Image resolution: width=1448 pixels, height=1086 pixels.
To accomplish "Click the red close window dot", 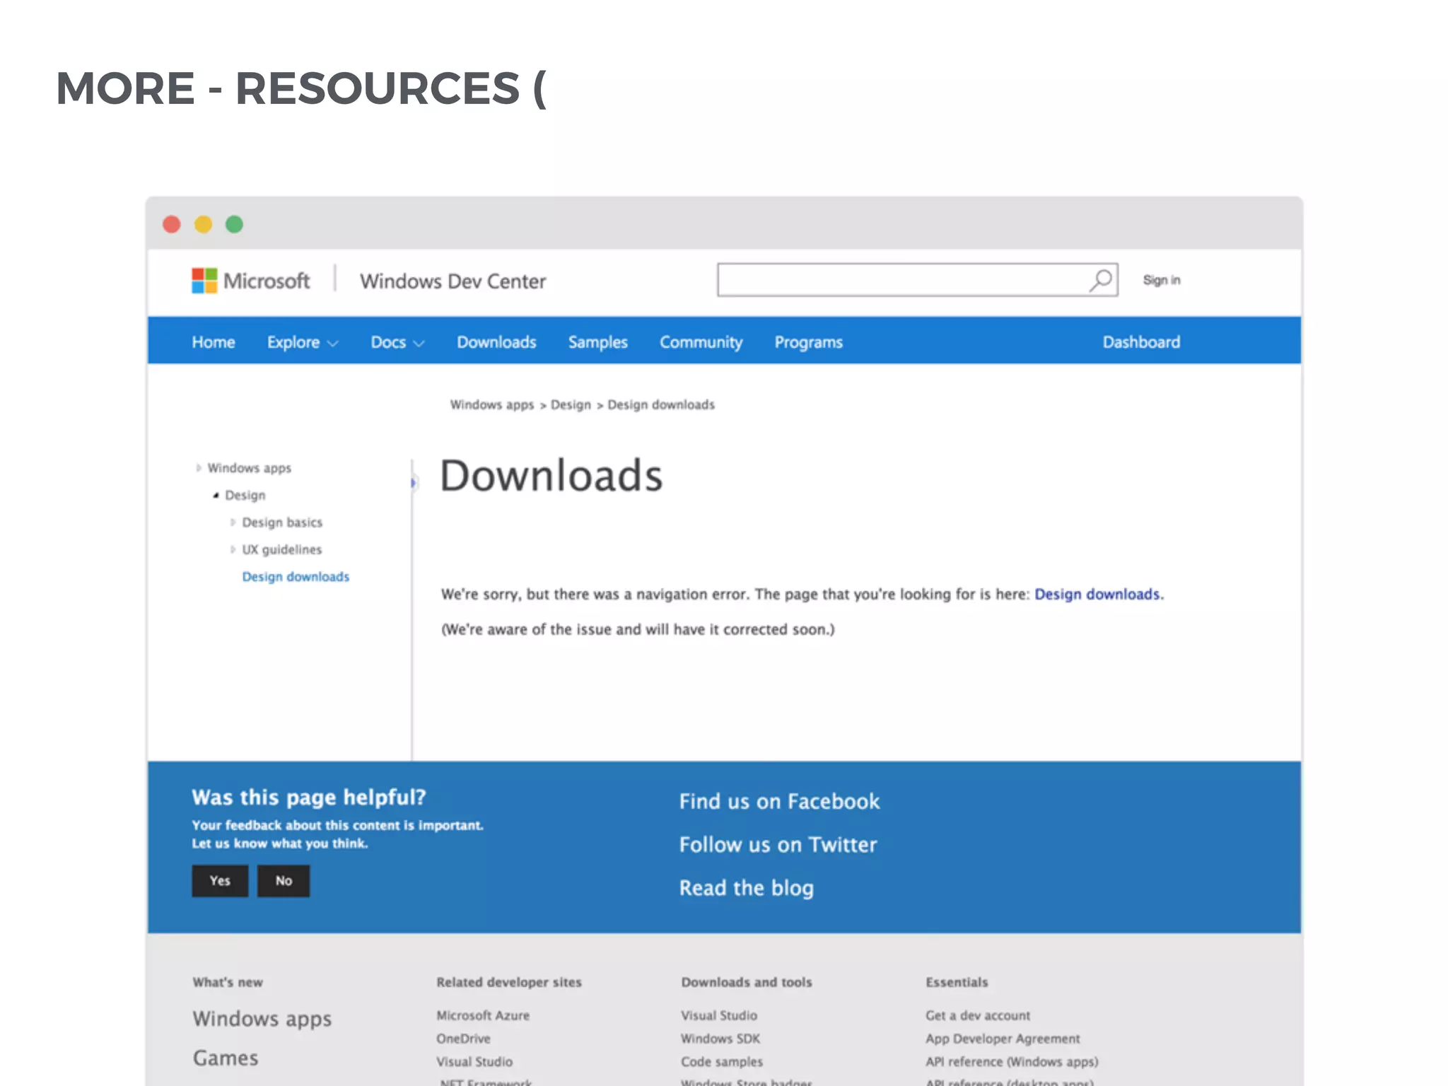I will tap(172, 224).
